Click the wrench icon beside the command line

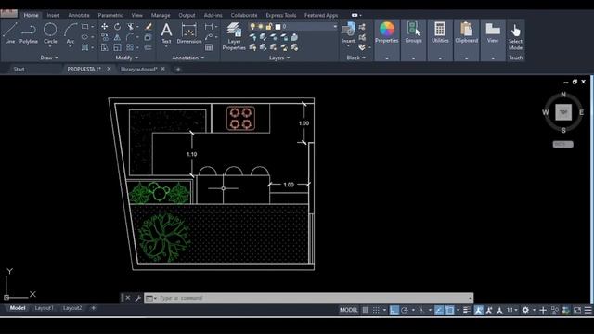click(x=138, y=298)
